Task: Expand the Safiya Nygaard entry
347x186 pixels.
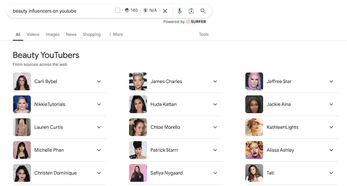Action: pyautogui.click(x=215, y=173)
